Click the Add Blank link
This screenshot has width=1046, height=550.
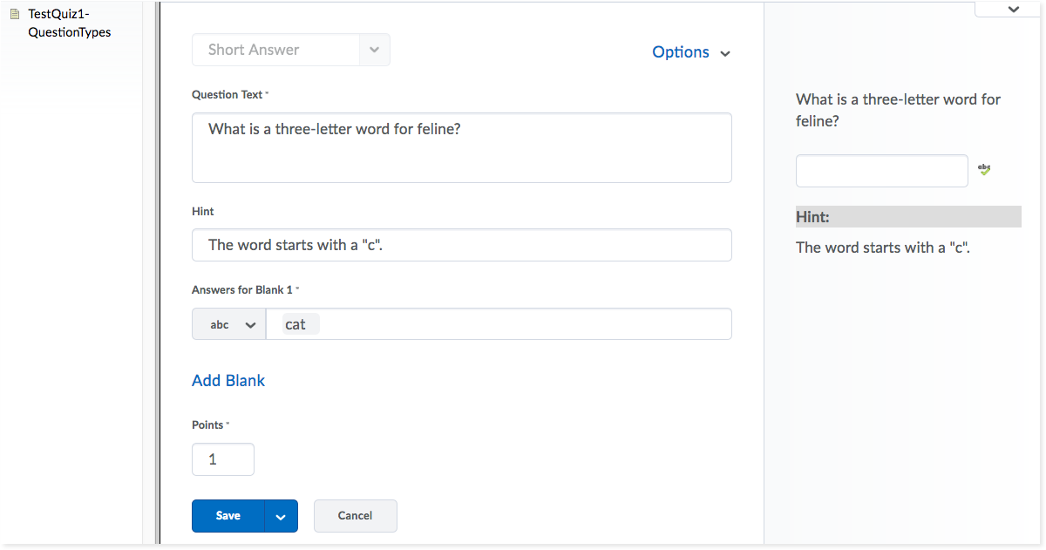(228, 381)
